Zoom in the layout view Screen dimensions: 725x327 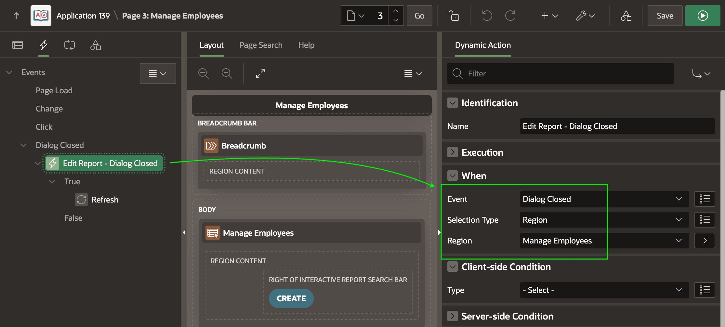[x=227, y=73]
